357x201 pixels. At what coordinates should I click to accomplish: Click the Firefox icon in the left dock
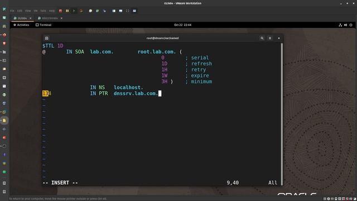pos(4,35)
